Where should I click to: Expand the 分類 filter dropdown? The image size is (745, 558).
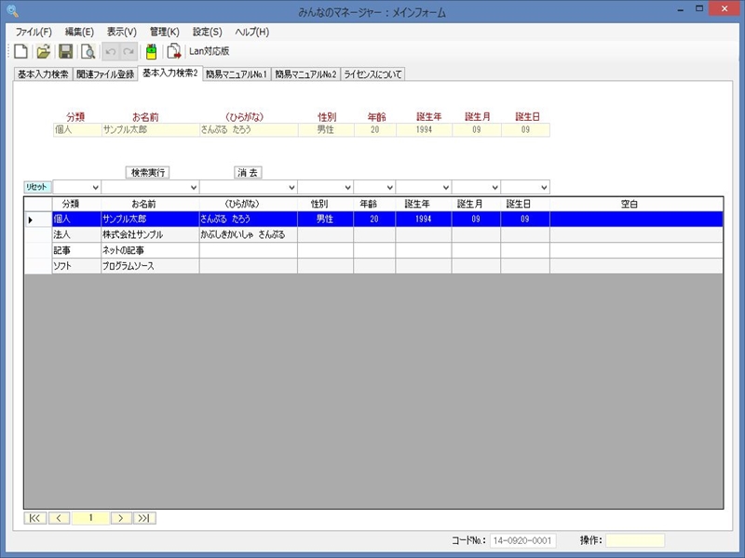[94, 188]
